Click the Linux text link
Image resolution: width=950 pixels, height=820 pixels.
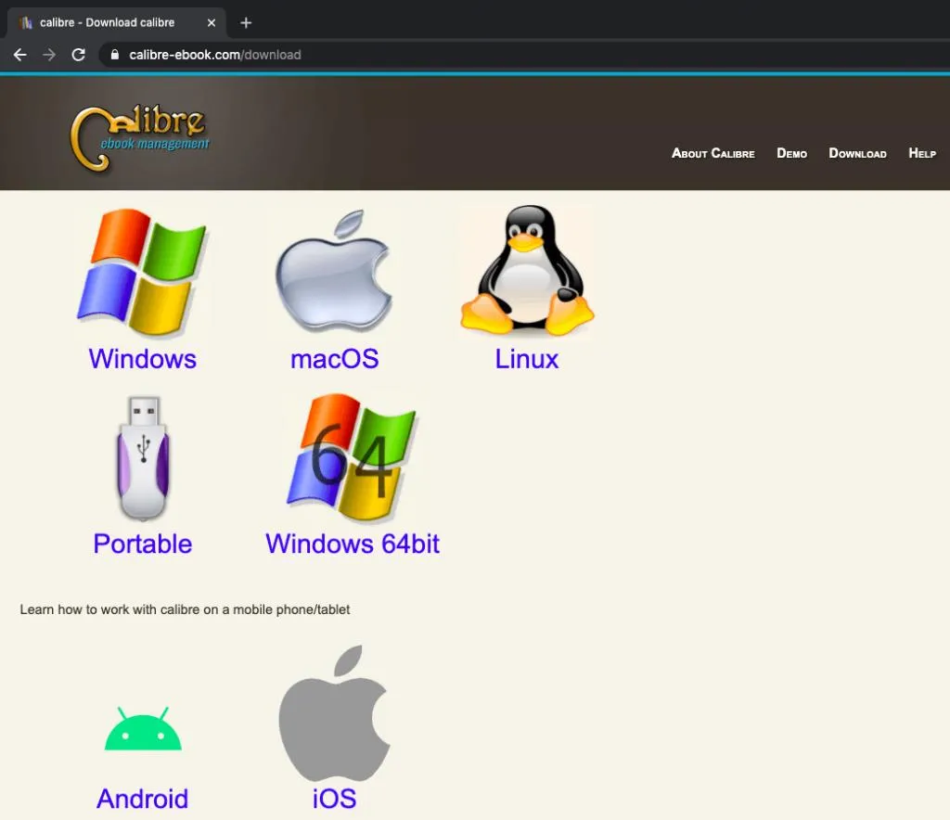click(x=527, y=359)
